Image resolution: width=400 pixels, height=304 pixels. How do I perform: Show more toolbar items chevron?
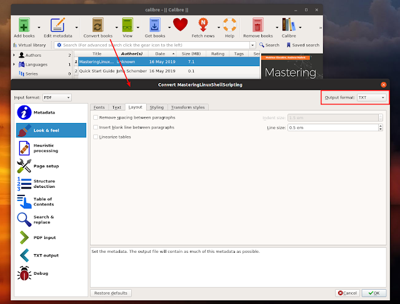click(321, 27)
